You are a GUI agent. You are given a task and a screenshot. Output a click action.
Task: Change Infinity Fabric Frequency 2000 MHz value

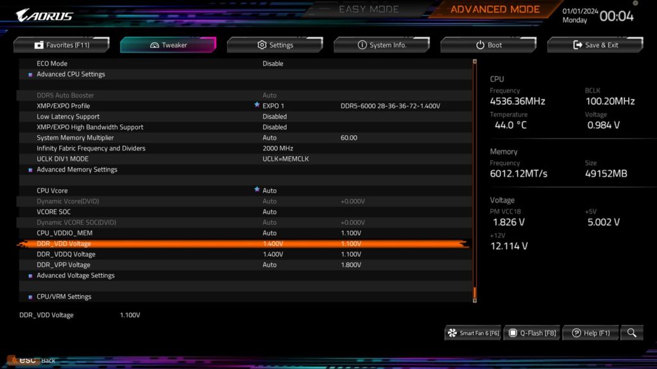(278, 148)
